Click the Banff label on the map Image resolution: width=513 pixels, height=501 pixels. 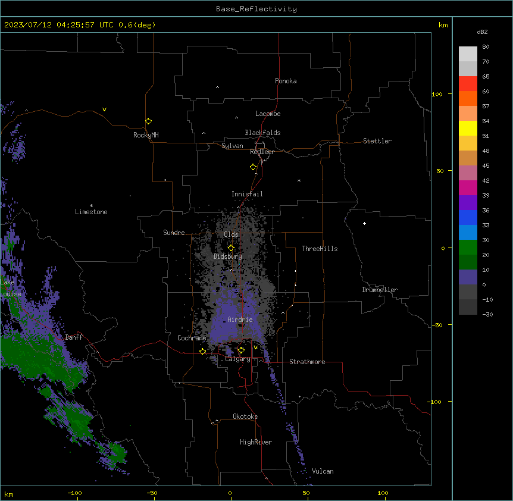(x=74, y=337)
